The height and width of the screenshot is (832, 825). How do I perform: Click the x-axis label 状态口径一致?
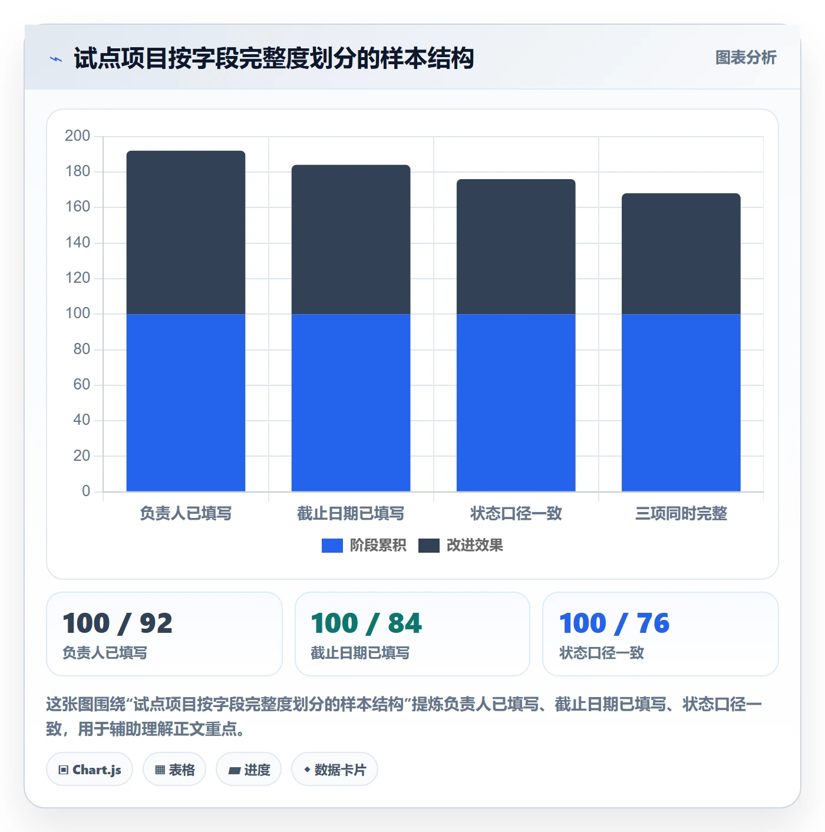tap(516, 514)
